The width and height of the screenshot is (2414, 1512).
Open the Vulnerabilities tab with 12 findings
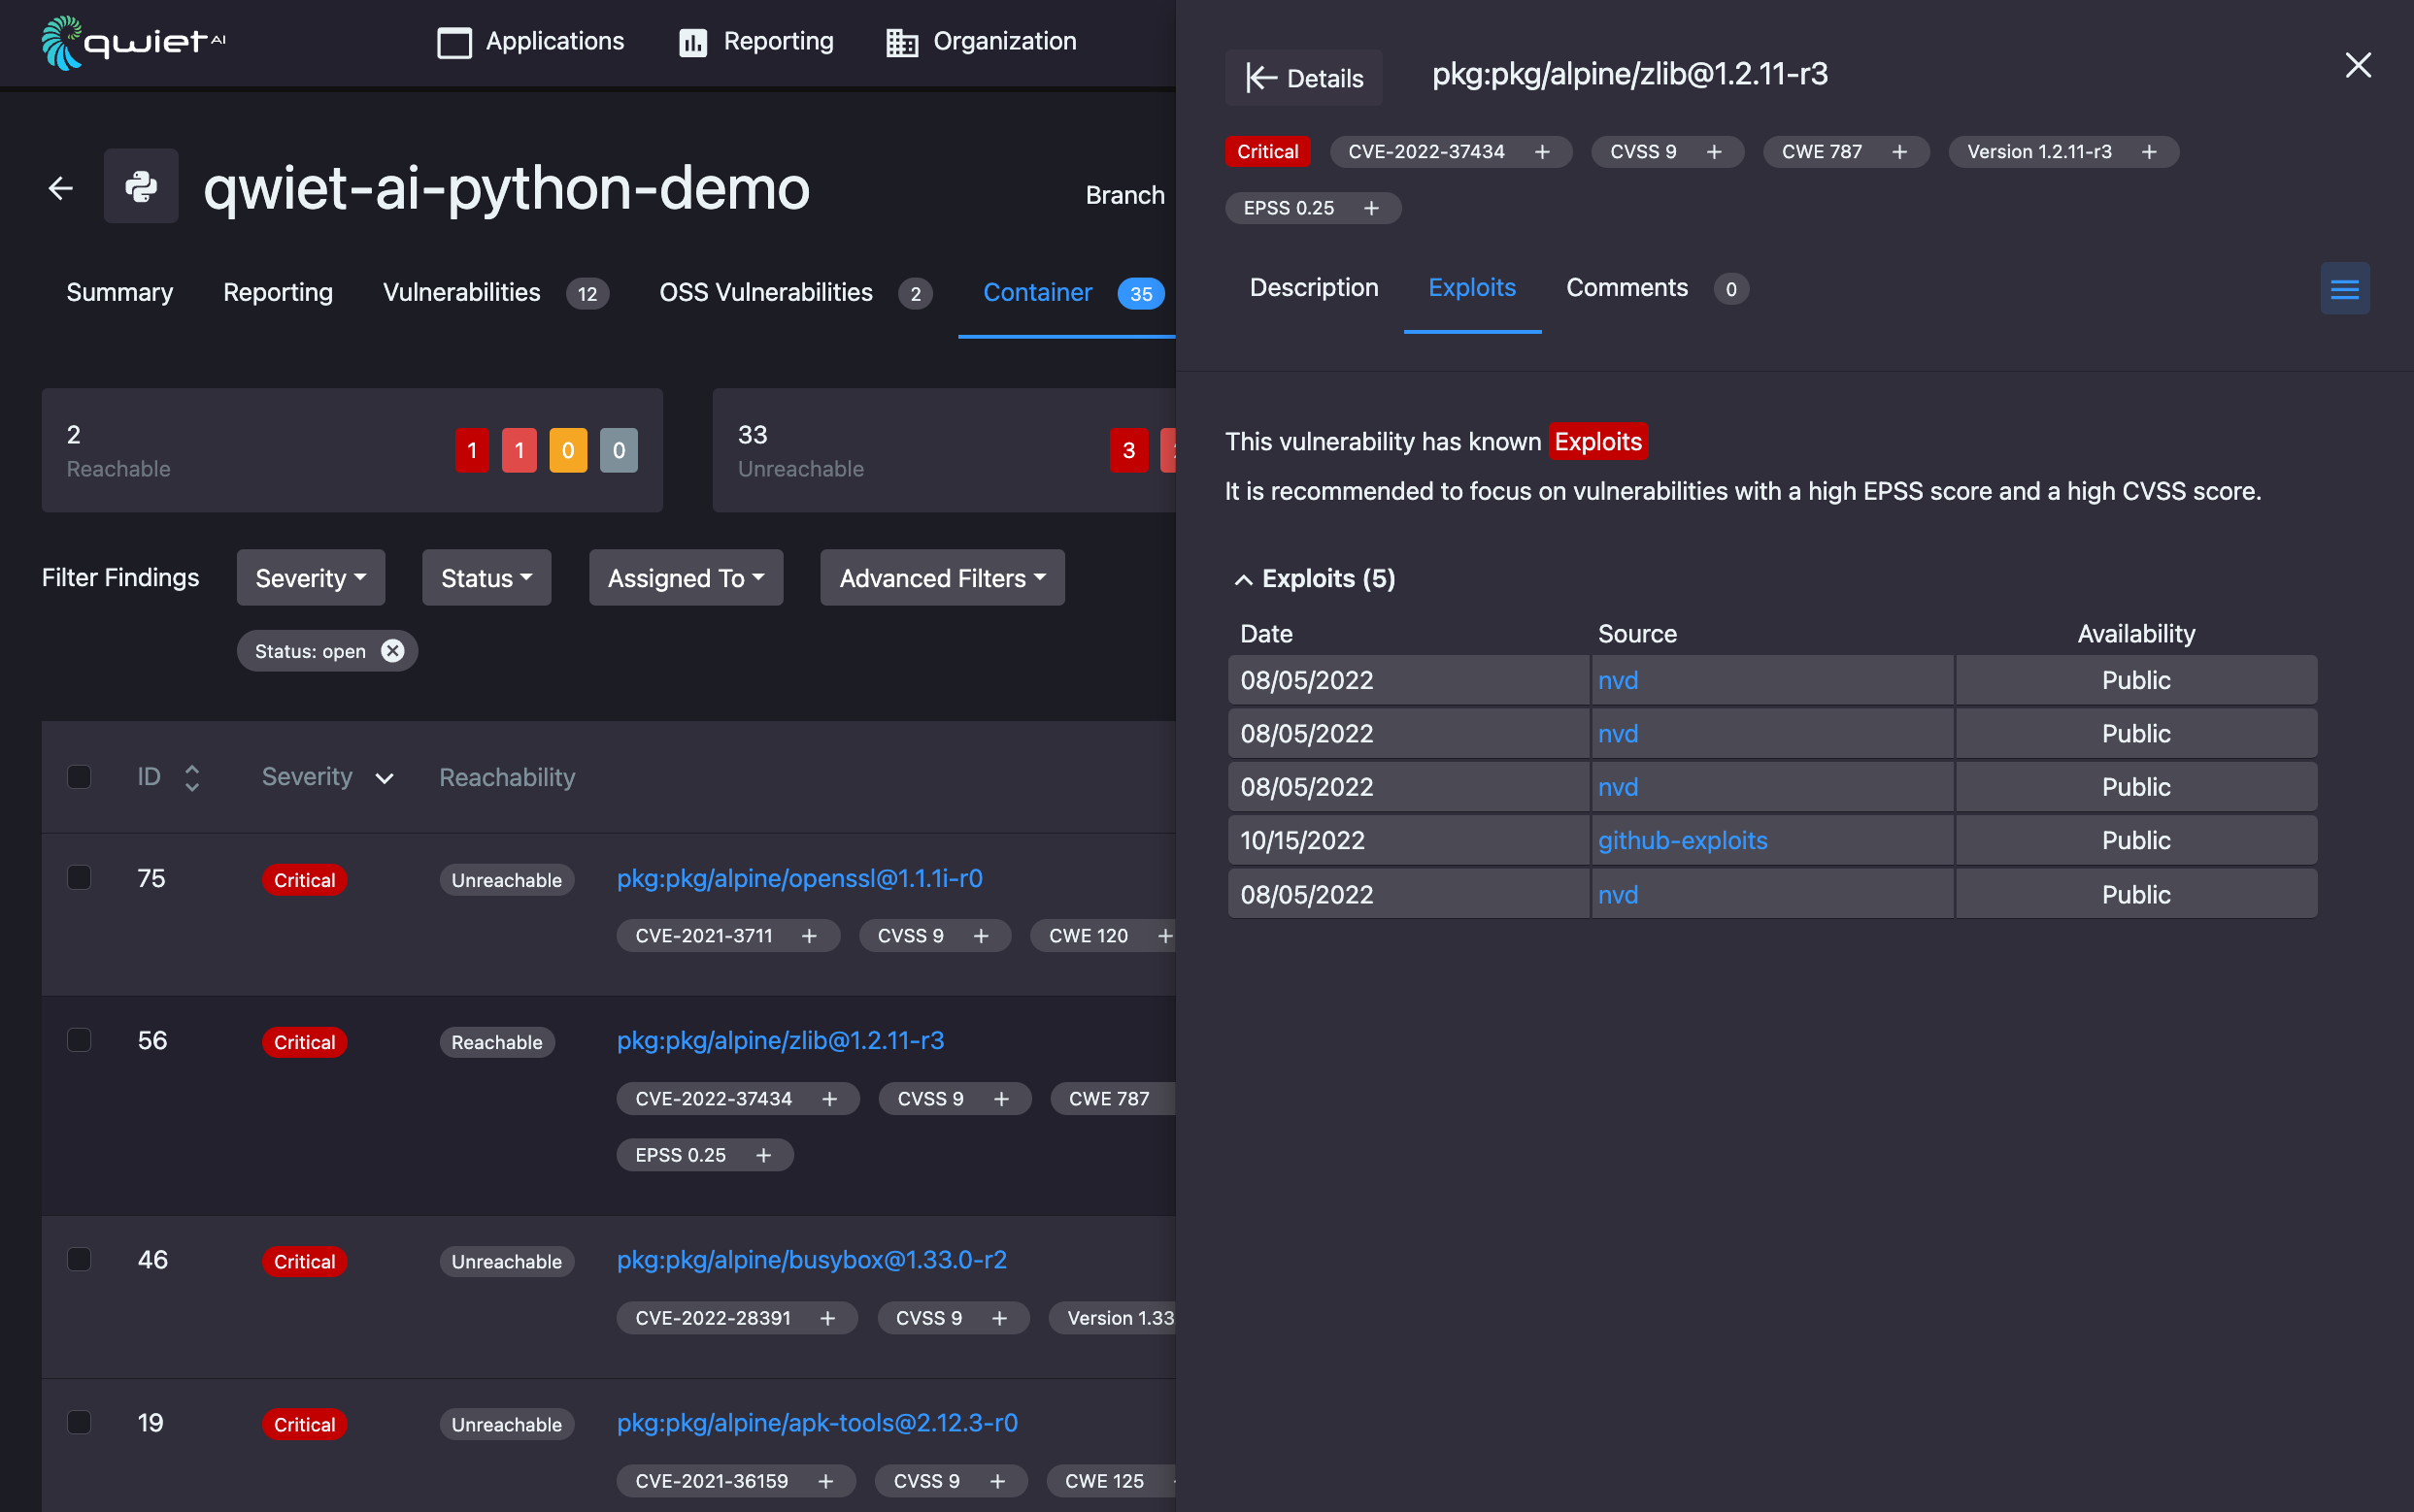[495, 293]
